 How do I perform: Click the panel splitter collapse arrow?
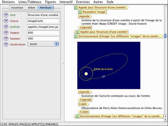[x=63, y=63]
